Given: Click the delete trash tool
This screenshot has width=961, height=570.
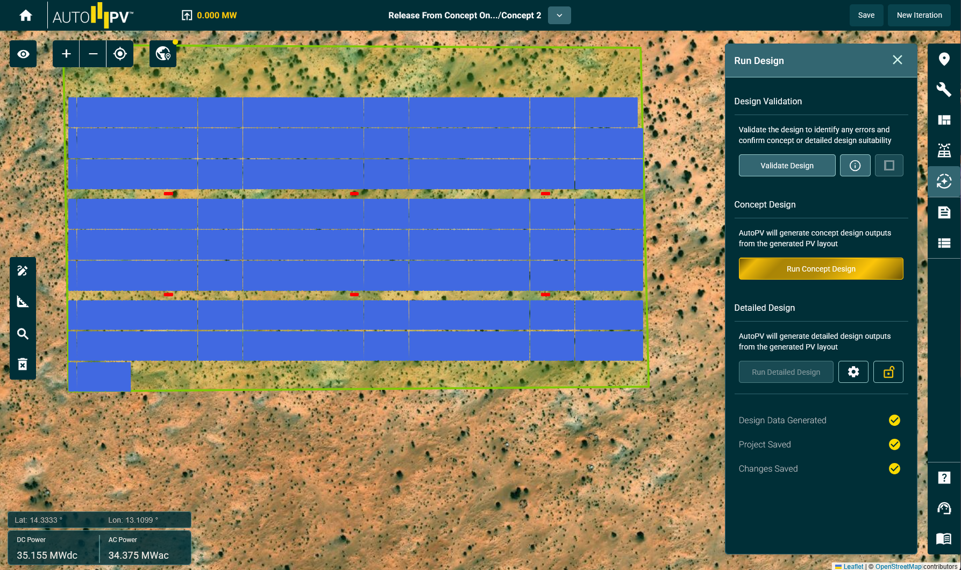Looking at the screenshot, I should coord(23,365).
